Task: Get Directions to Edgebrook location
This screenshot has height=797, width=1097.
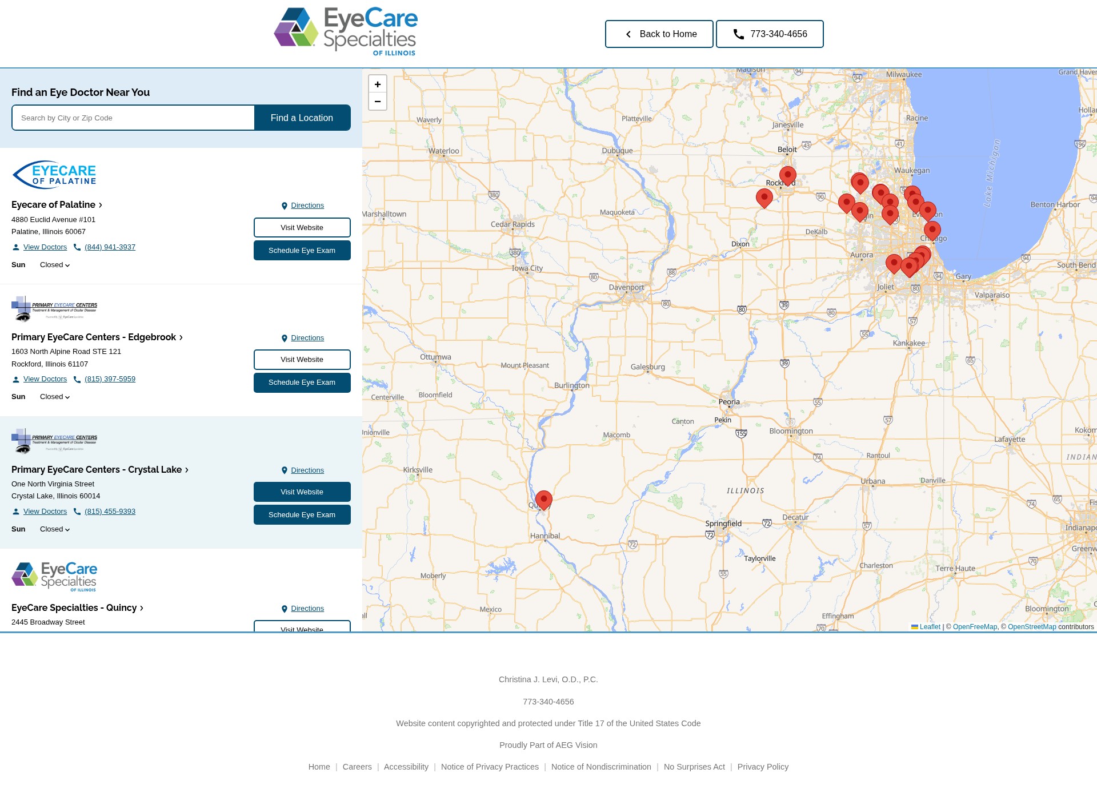Action: point(307,338)
